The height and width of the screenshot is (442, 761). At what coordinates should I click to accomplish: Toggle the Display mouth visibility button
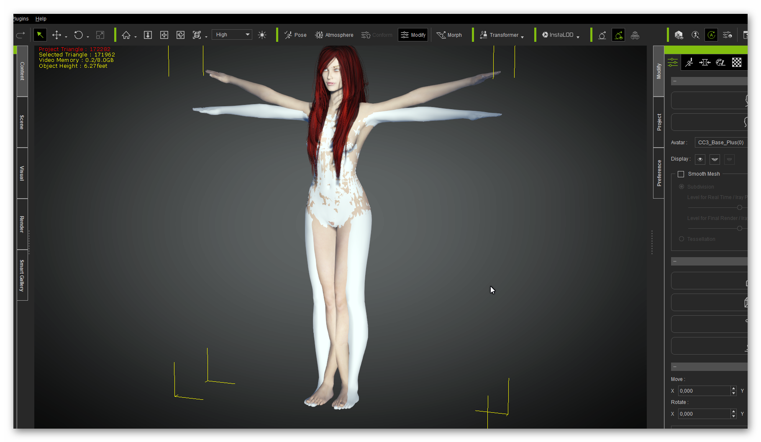pos(715,159)
